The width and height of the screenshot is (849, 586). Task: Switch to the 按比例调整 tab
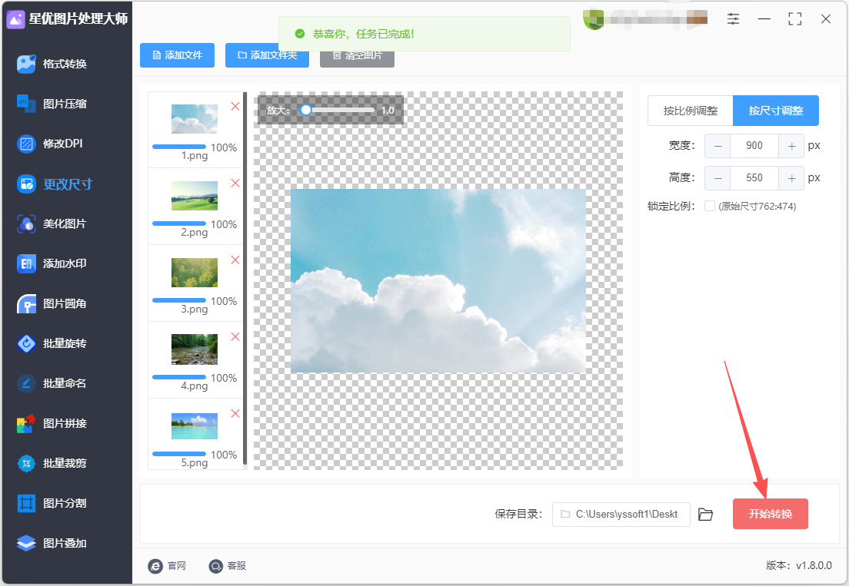(691, 111)
